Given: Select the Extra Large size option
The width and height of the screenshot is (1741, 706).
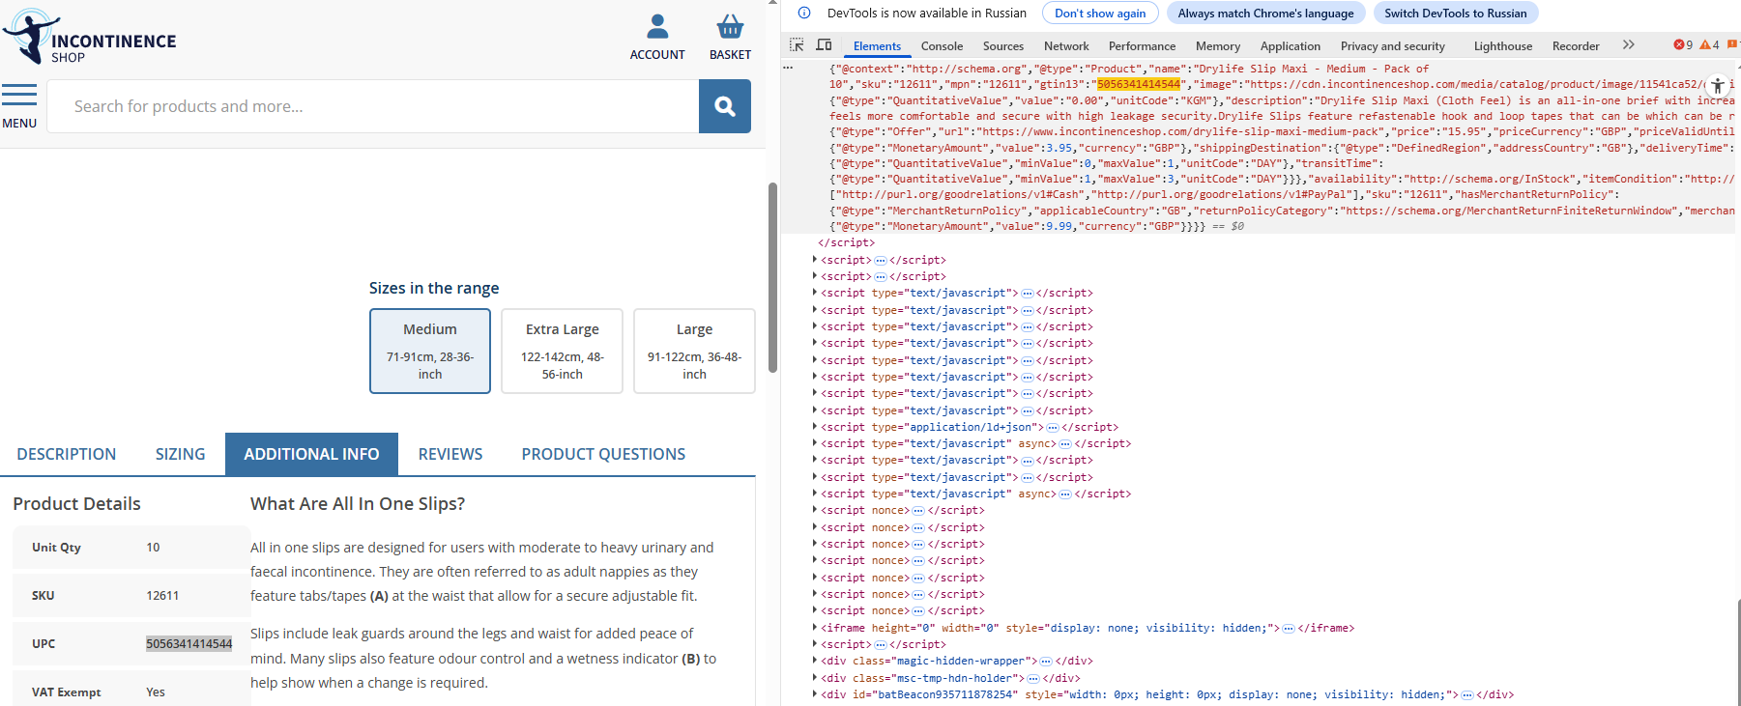Looking at the screenshot, I should (x=563, y=351).
